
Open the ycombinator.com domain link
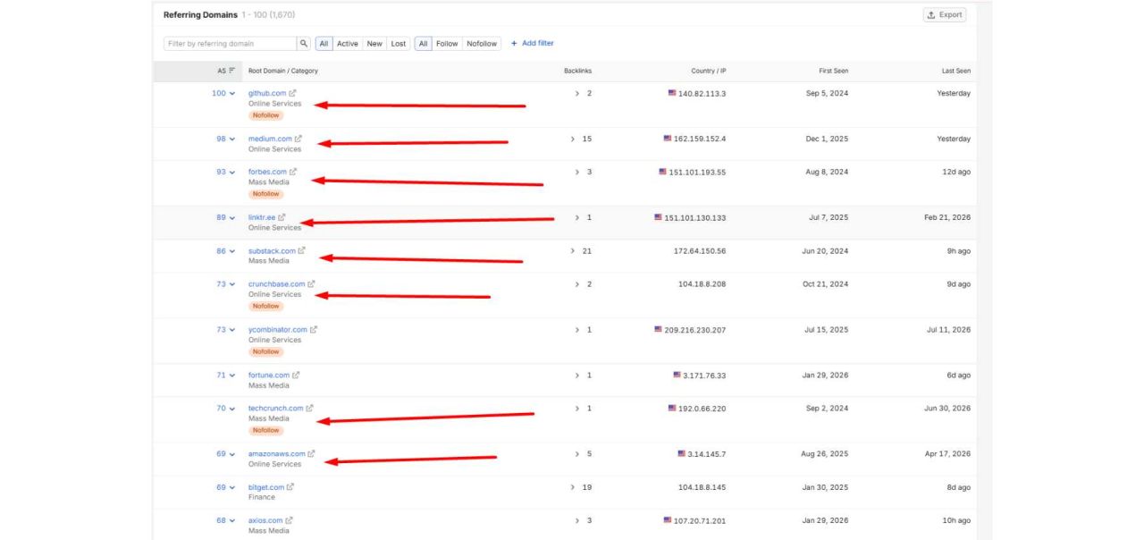click(278, 330)
